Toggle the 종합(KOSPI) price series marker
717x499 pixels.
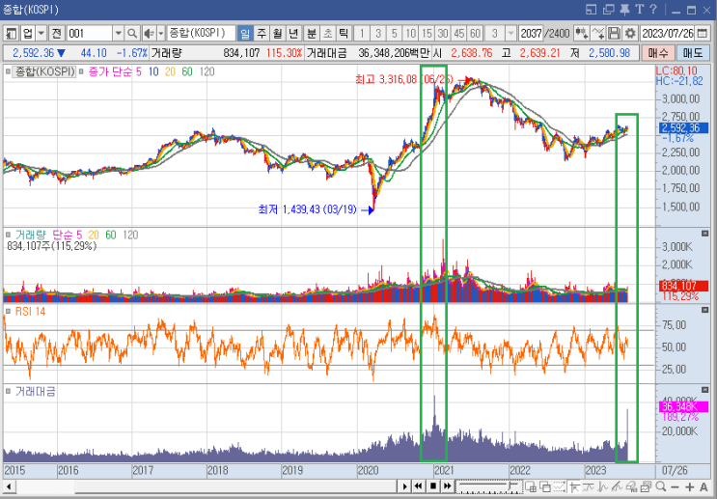tap(8, 71)
